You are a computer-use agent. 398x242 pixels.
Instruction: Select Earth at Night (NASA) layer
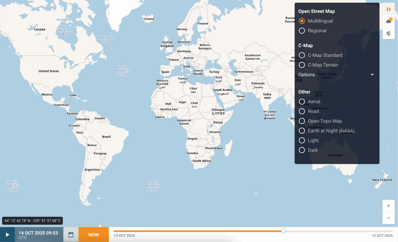point(302,131)
